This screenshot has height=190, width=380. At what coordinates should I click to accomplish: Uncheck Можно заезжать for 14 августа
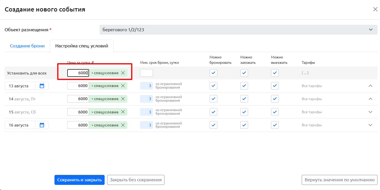[244, 99]
